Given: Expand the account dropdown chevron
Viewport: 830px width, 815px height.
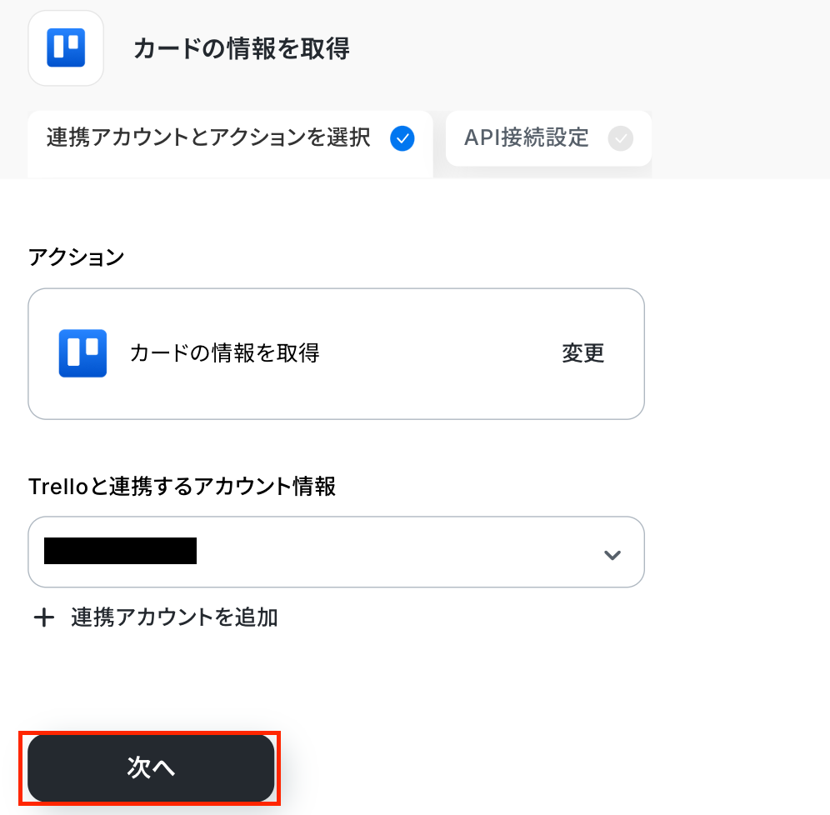Looking at the screenshot, I should pos(612,555).
